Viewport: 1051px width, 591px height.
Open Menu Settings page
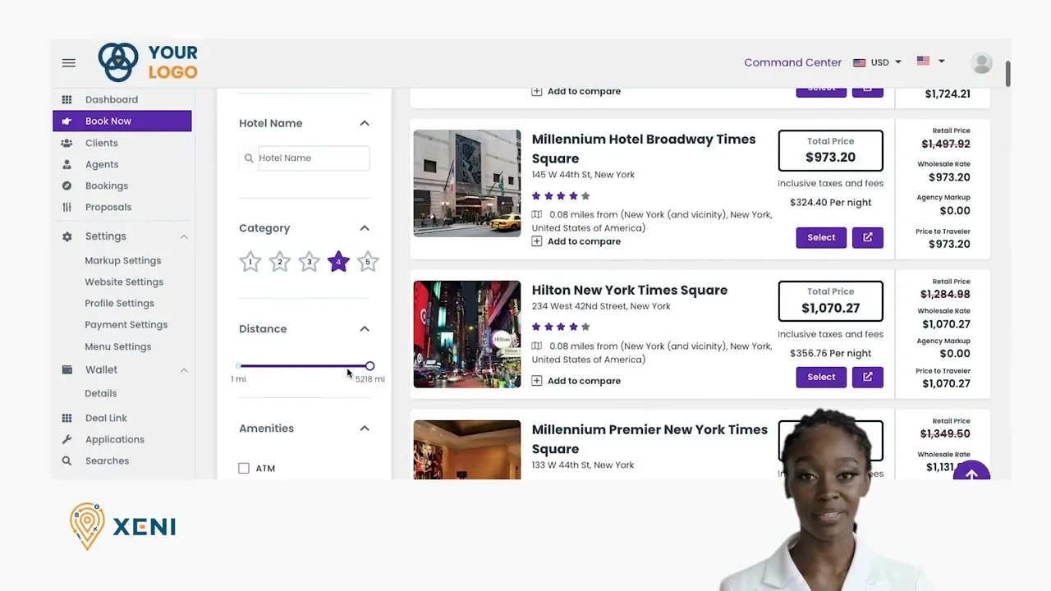(118, 346)
